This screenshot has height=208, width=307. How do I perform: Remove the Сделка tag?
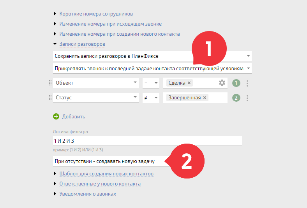coord(189,83)
